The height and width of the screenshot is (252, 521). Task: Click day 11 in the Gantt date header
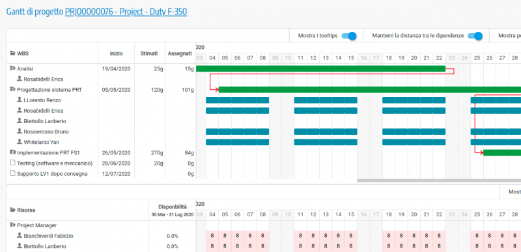click(300, 58)
